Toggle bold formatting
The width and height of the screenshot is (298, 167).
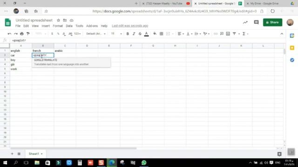pyautogui.click(x=128, y=34)
